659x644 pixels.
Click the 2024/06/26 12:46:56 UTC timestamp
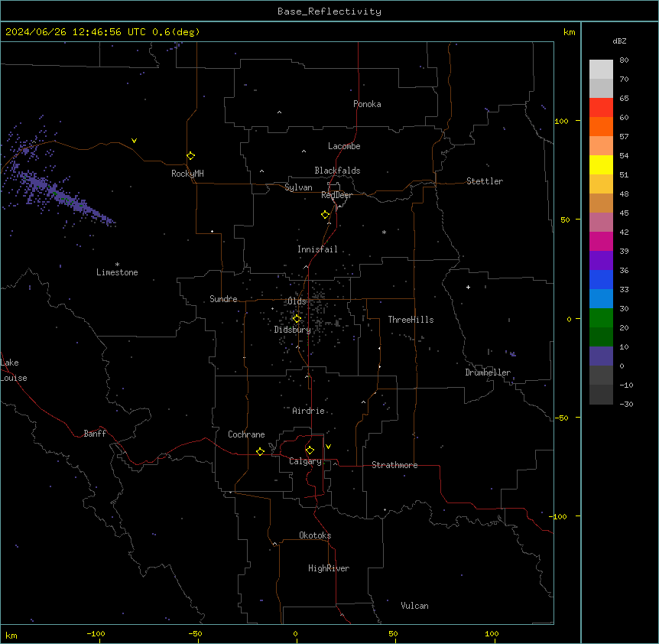click(x=76, y=32)
